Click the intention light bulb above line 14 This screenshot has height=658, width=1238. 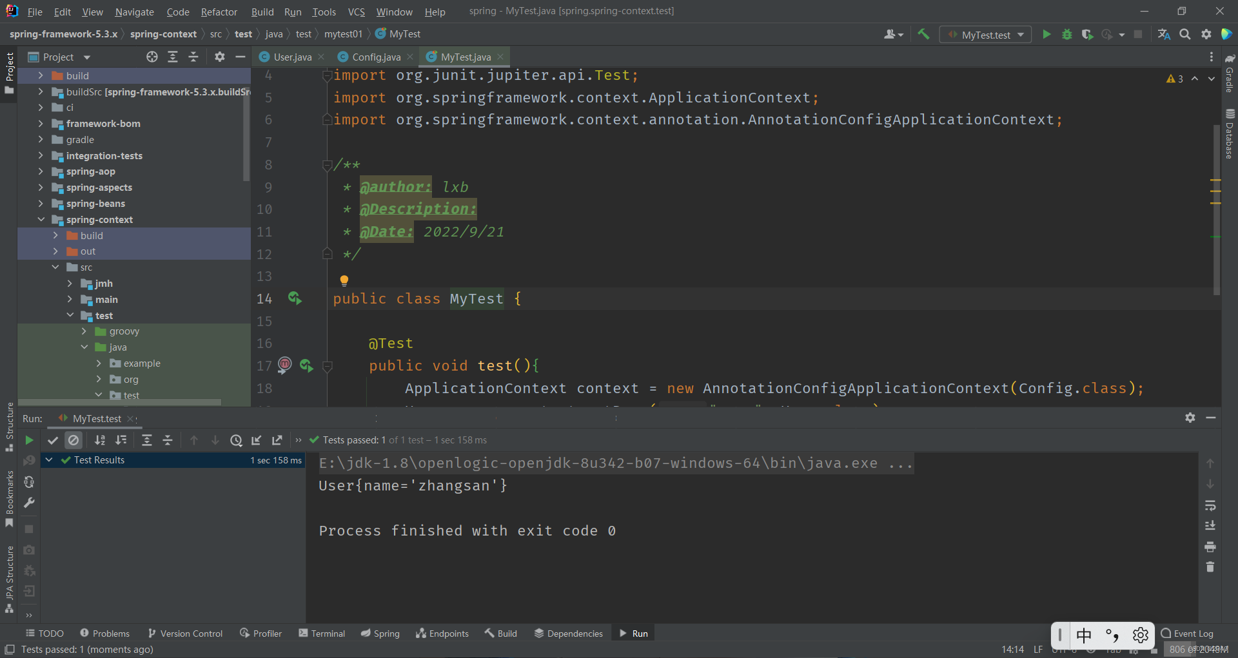pyautogui.click(x=344, y=280)
